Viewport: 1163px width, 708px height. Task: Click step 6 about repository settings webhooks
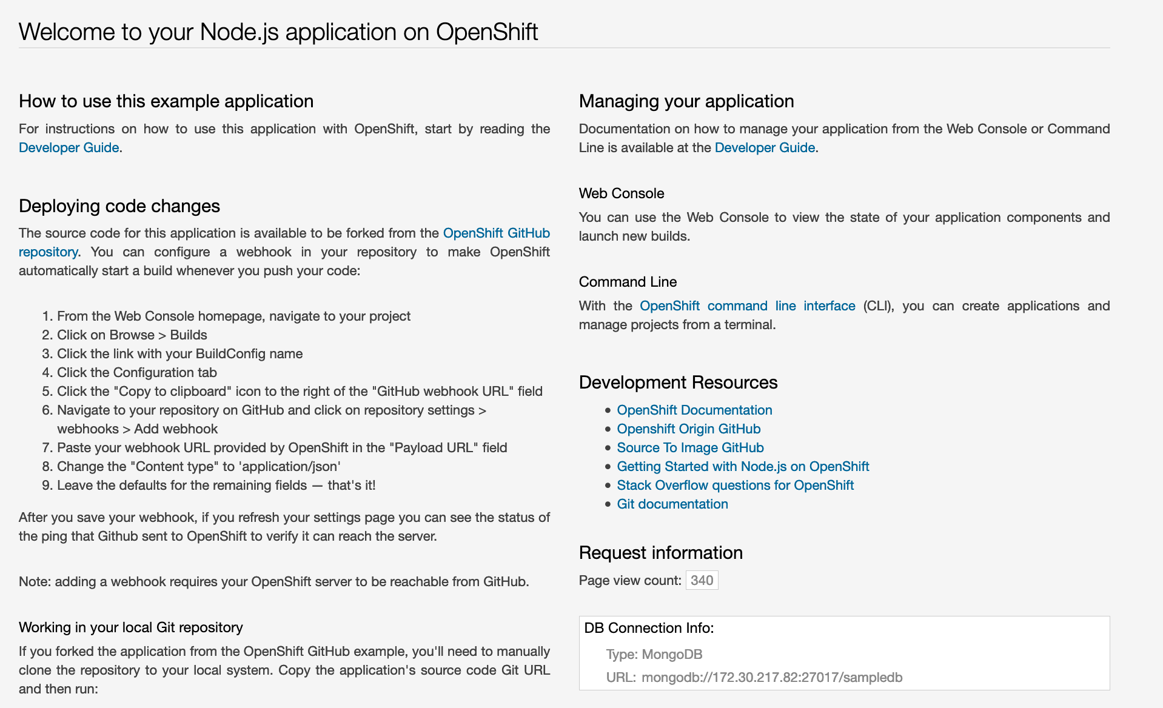(x=272, y=419)
